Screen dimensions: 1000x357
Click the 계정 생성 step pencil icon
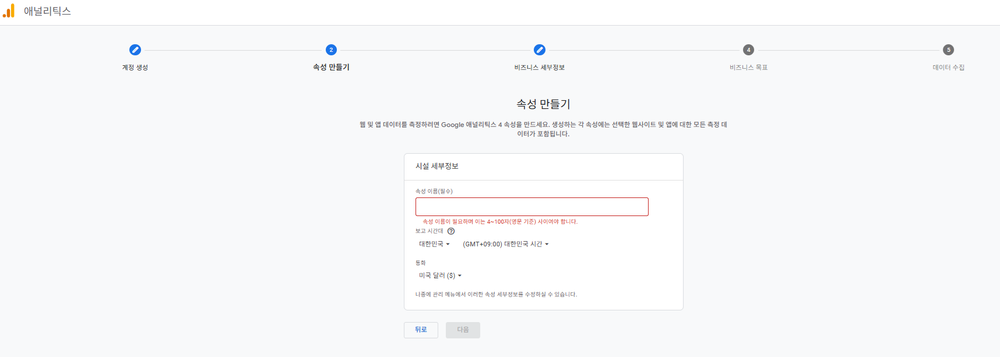(135, 50)
